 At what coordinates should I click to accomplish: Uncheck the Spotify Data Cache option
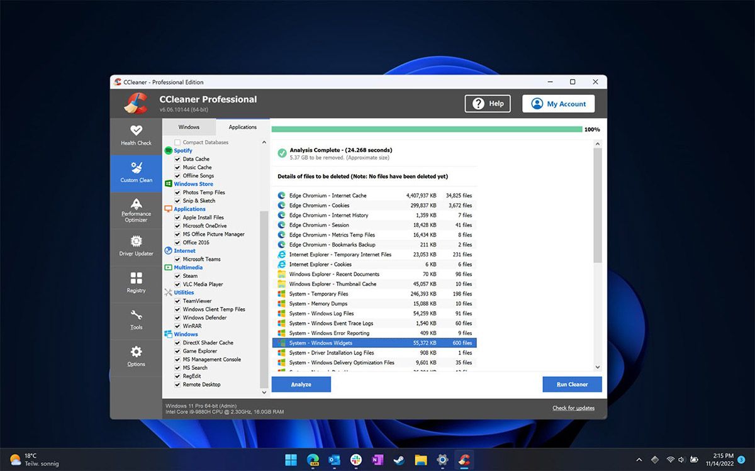(x=176, y=159)
